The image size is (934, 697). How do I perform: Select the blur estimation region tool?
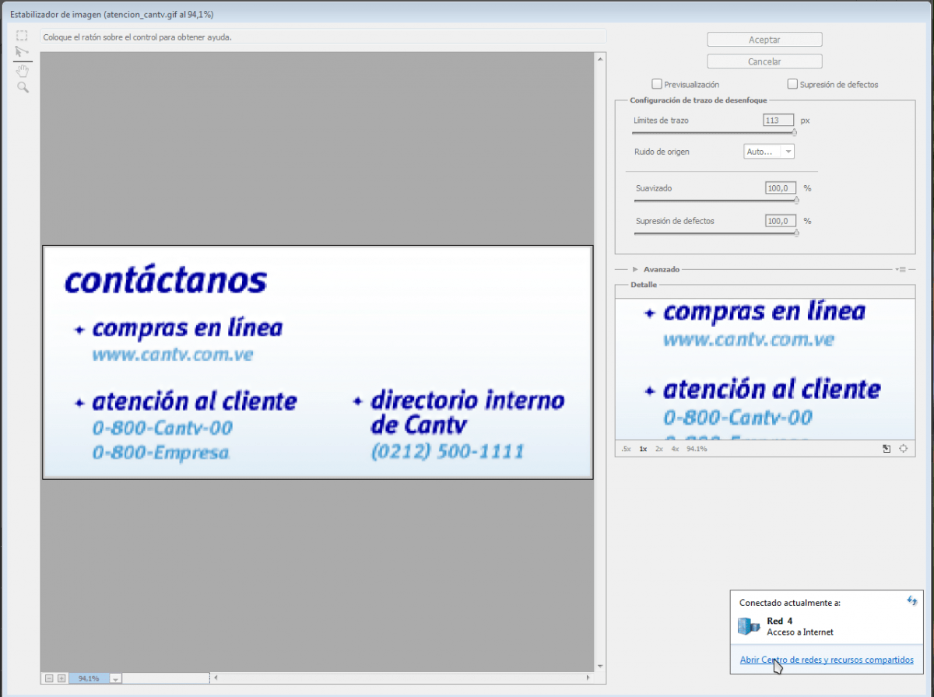pos(22,35)
